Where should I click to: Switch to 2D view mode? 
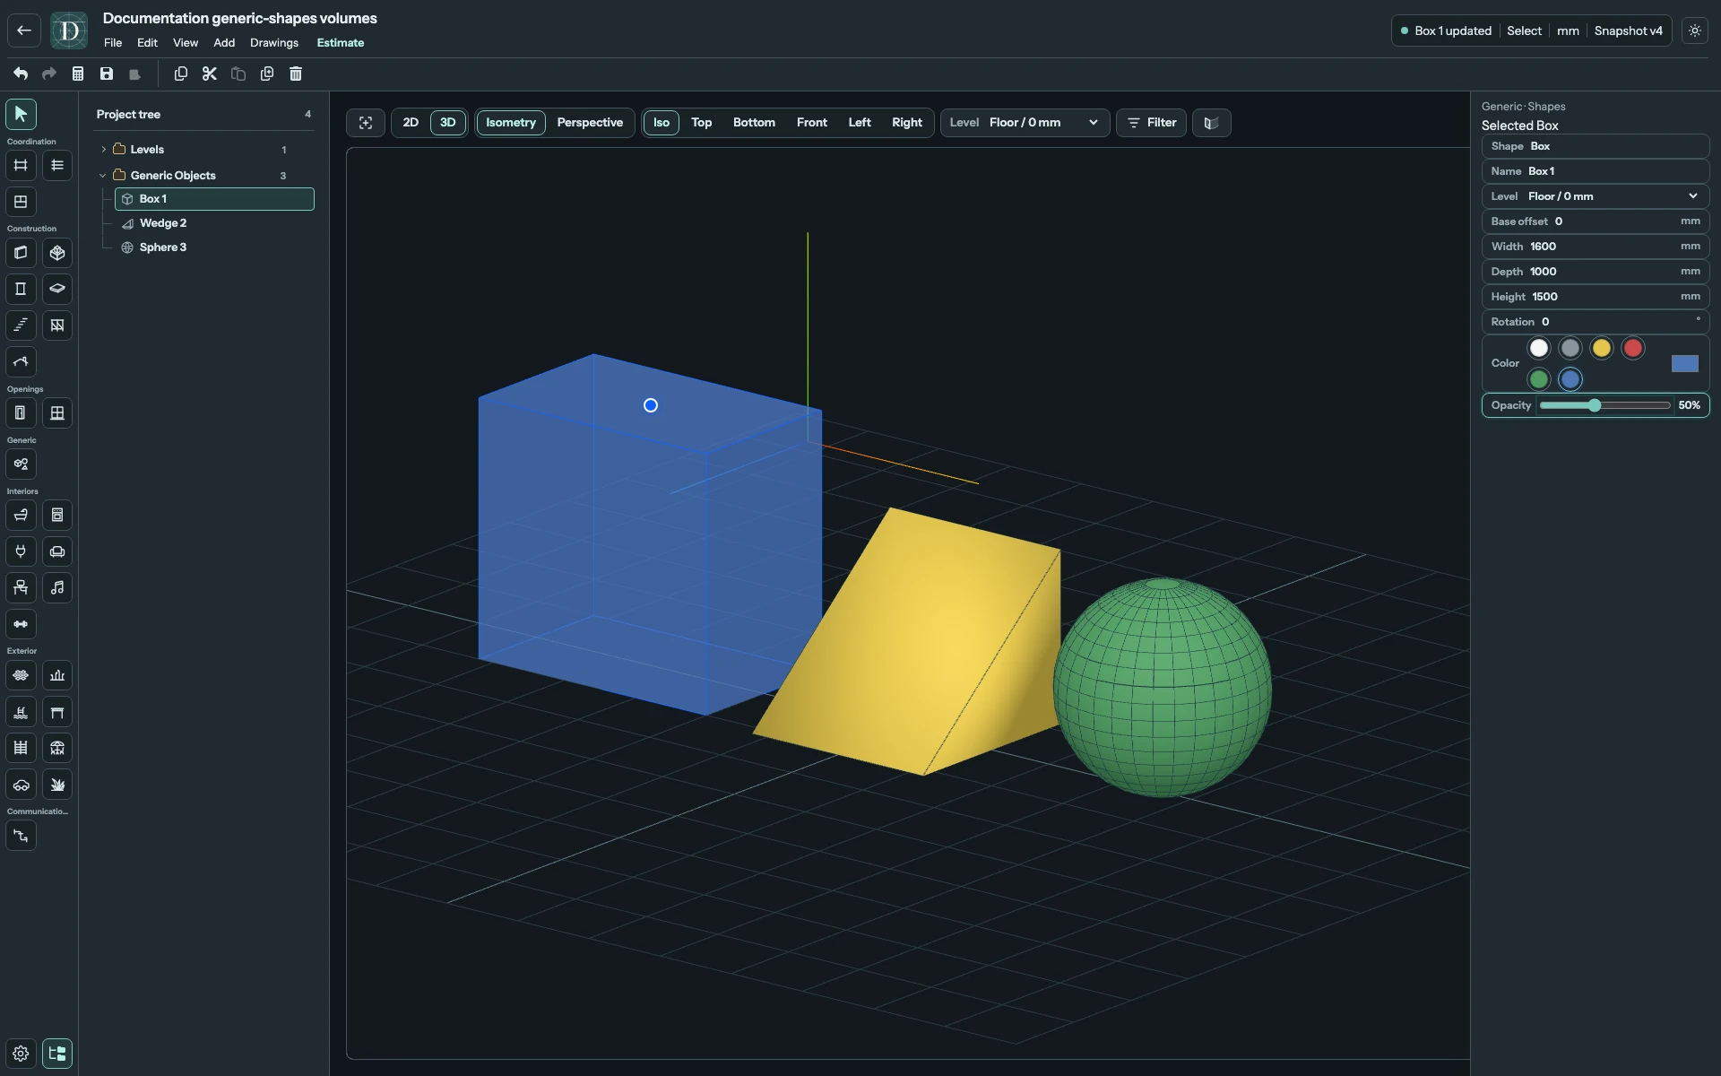point(411,123)
